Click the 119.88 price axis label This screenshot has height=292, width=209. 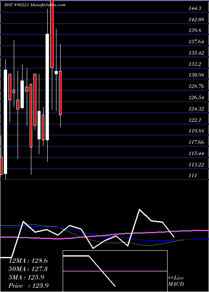click(x=196, y=131)
